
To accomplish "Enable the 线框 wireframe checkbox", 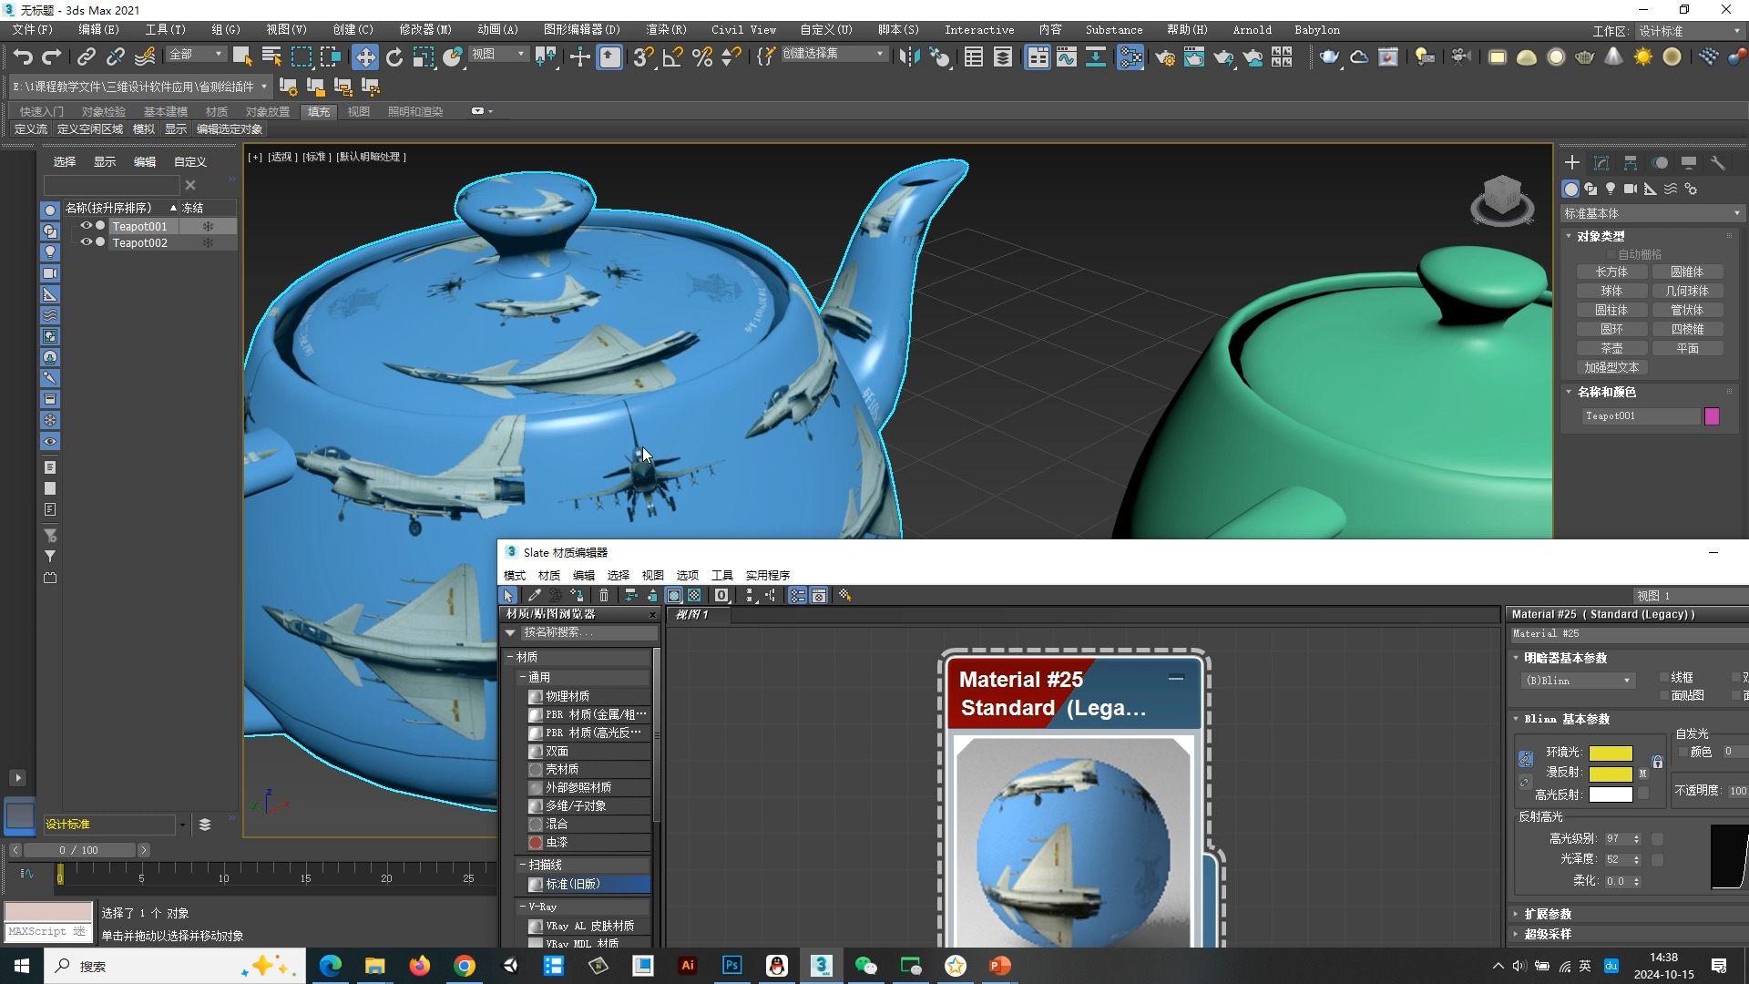I will point(1665,677).
